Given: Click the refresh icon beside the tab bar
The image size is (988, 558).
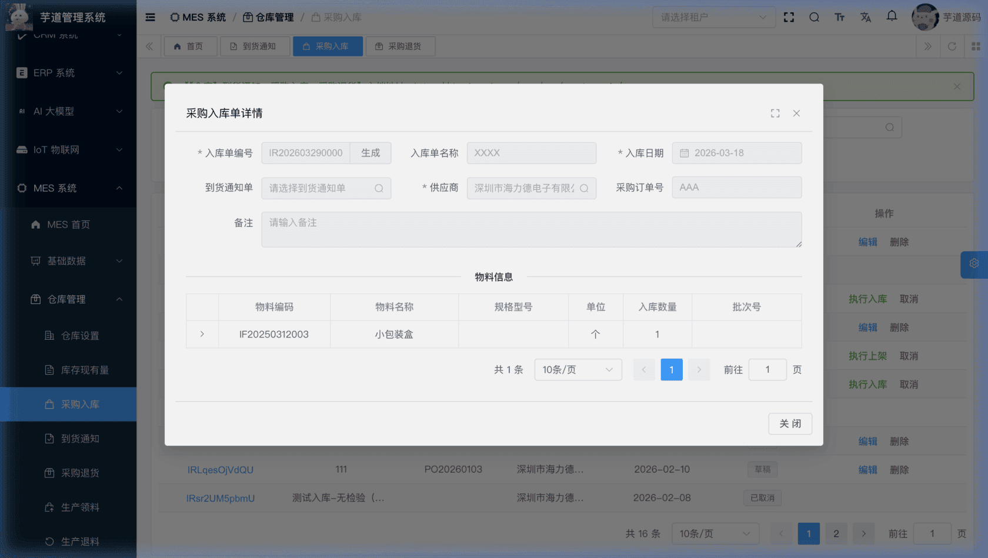Looking at the screenshot, I should click(952, 46).
